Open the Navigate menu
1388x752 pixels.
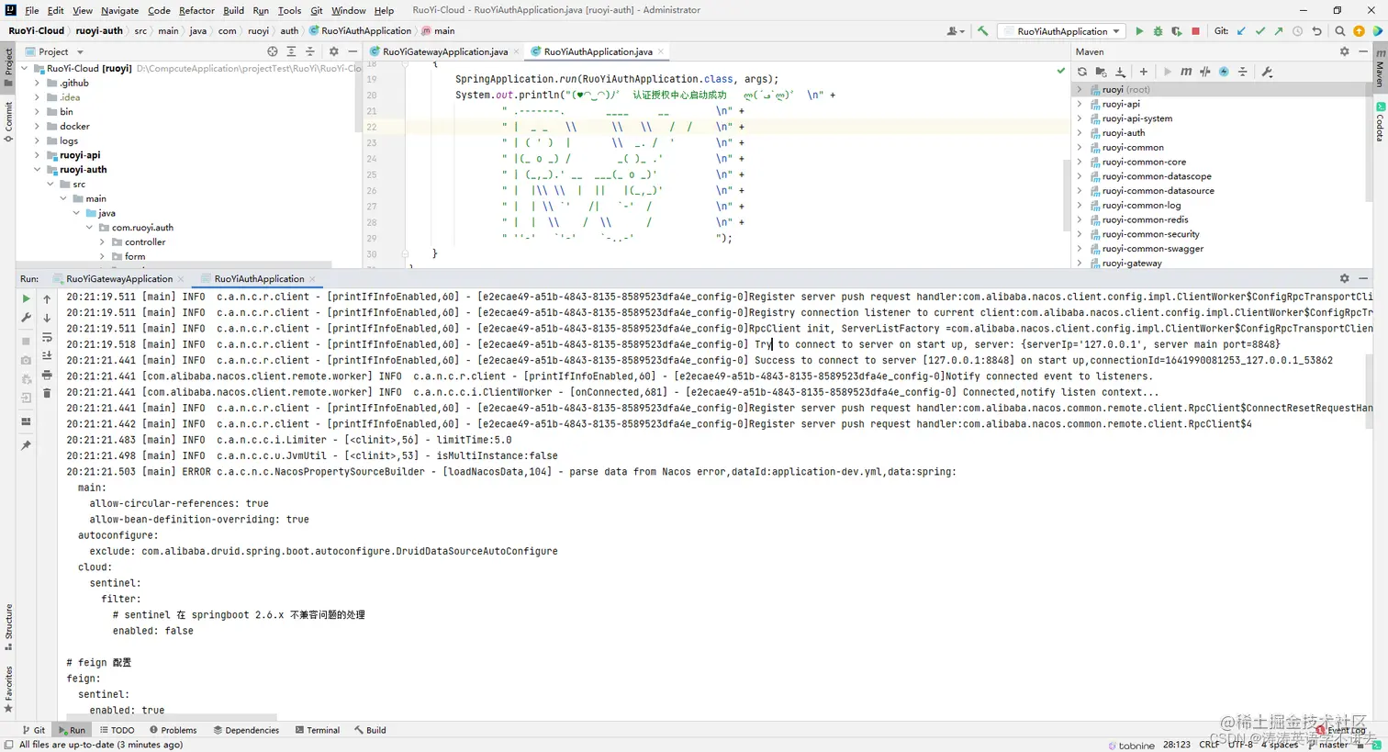point(119,11)
